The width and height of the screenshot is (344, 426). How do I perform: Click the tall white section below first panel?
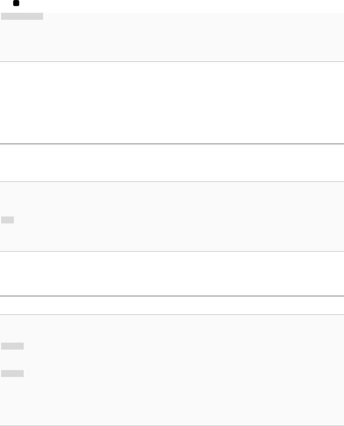click(x=172, y=103)
